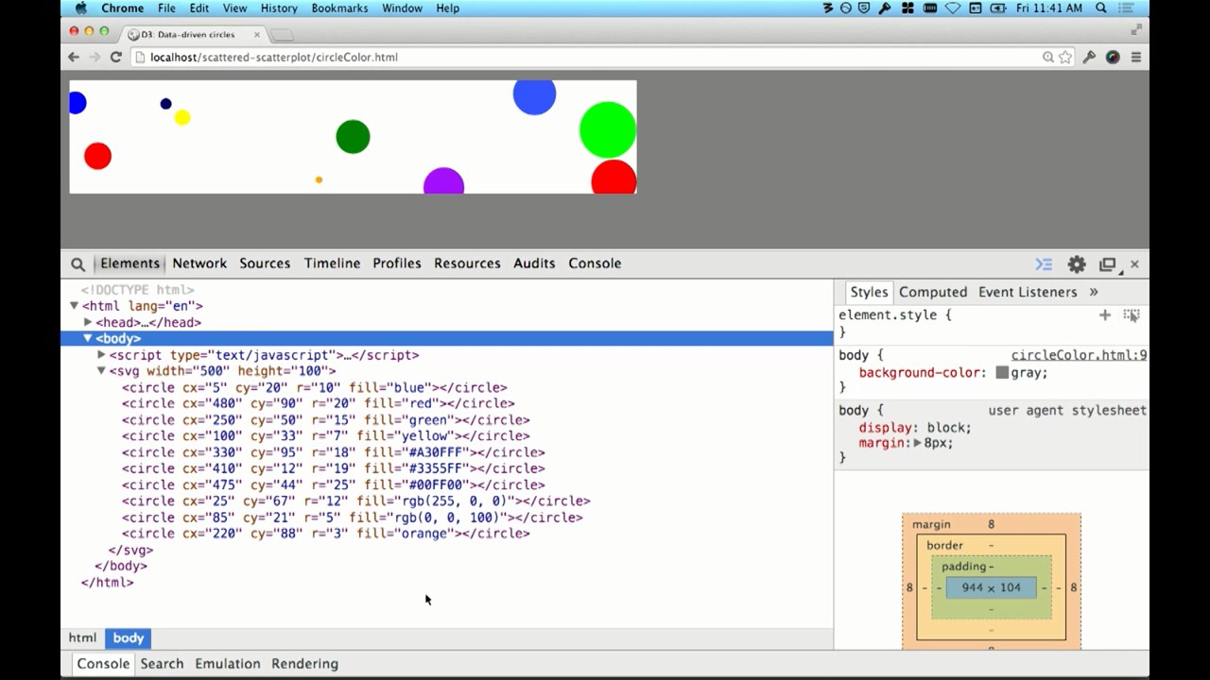This screenshot has height=680, width=1210.
Task: Collapse the body node arrow
Action: click(88, 338)
